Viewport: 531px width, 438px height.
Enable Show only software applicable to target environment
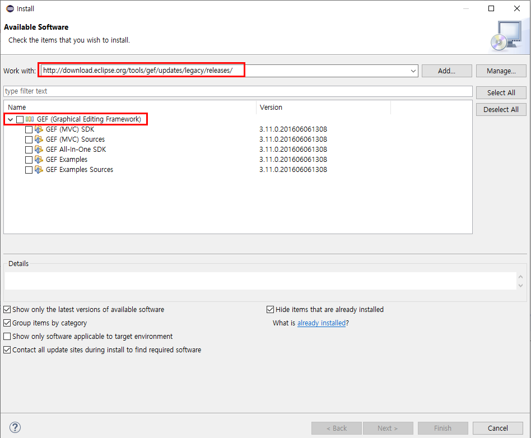point(7,337)
